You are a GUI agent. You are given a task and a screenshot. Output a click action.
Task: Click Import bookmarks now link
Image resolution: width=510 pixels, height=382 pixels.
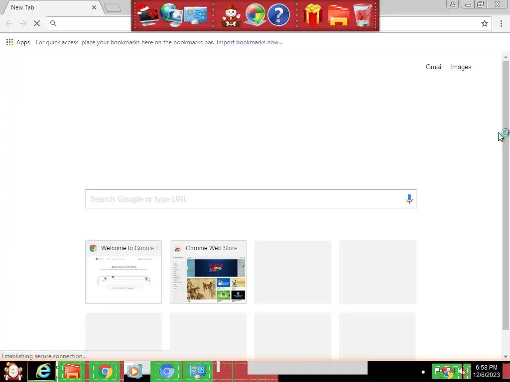[250, 42]
